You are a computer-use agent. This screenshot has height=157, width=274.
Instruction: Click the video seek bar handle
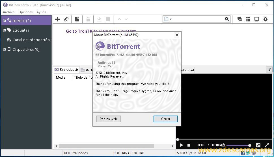pos(178,140)
